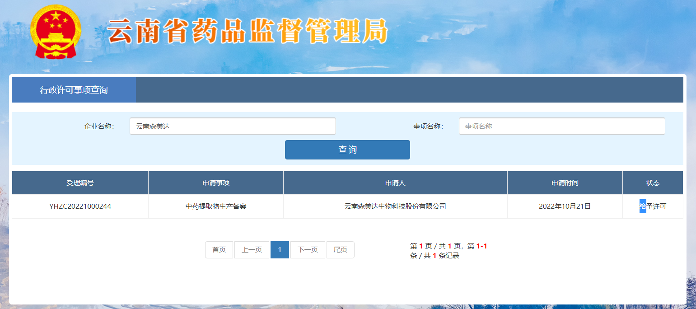
Task: Focus the 企业名称 input field
Action: click(233, 126)
